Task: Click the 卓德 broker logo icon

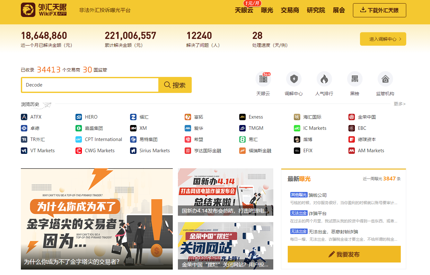Action: click(x=24, y=128)
